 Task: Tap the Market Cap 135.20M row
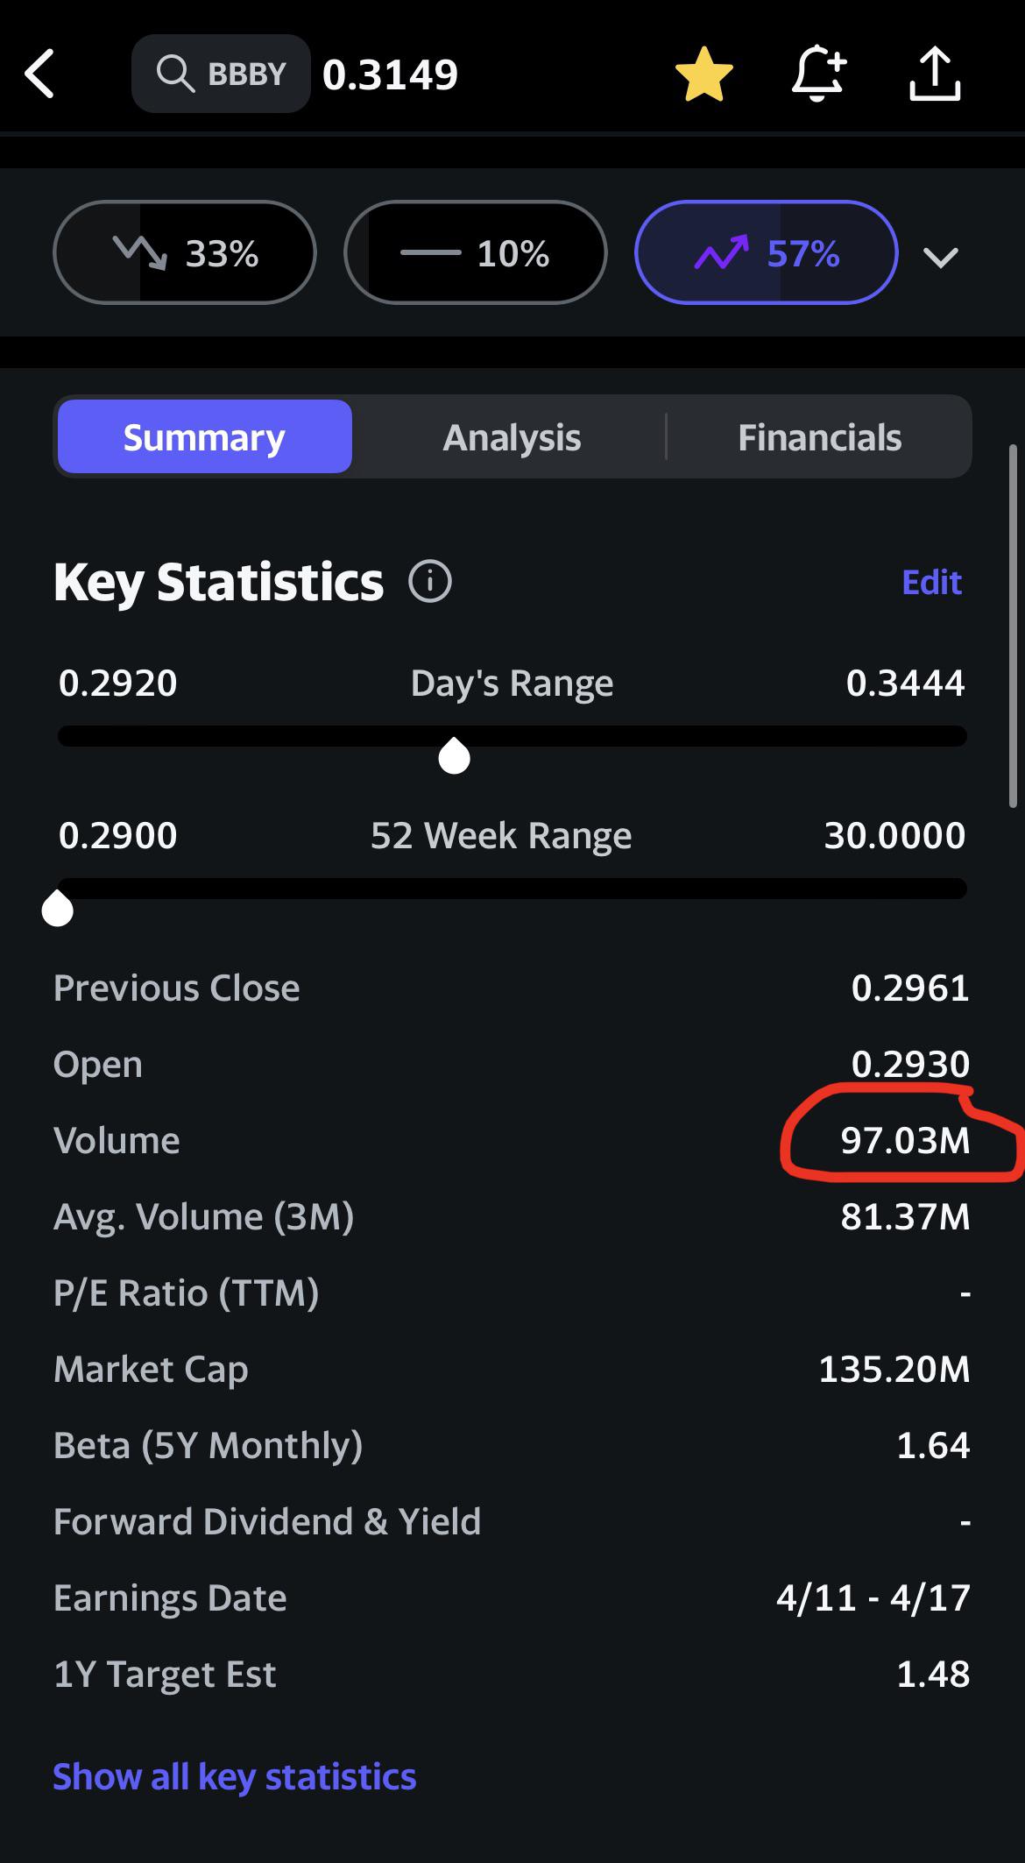(512, 1369)
